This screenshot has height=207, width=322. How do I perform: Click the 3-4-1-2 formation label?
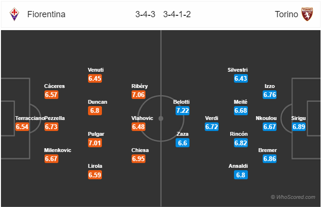(x=177, y=14)
